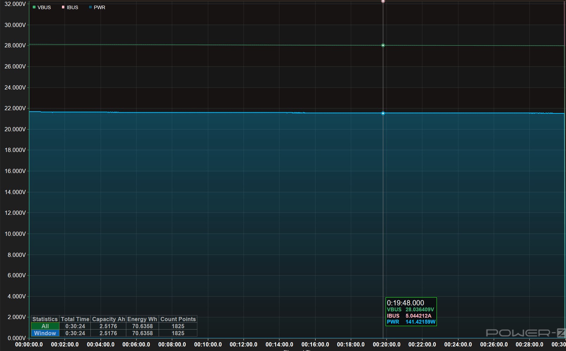Click the 4.000V label on the Y axis
This screenshot has width=566, height=351.
[x=17, y=296]
